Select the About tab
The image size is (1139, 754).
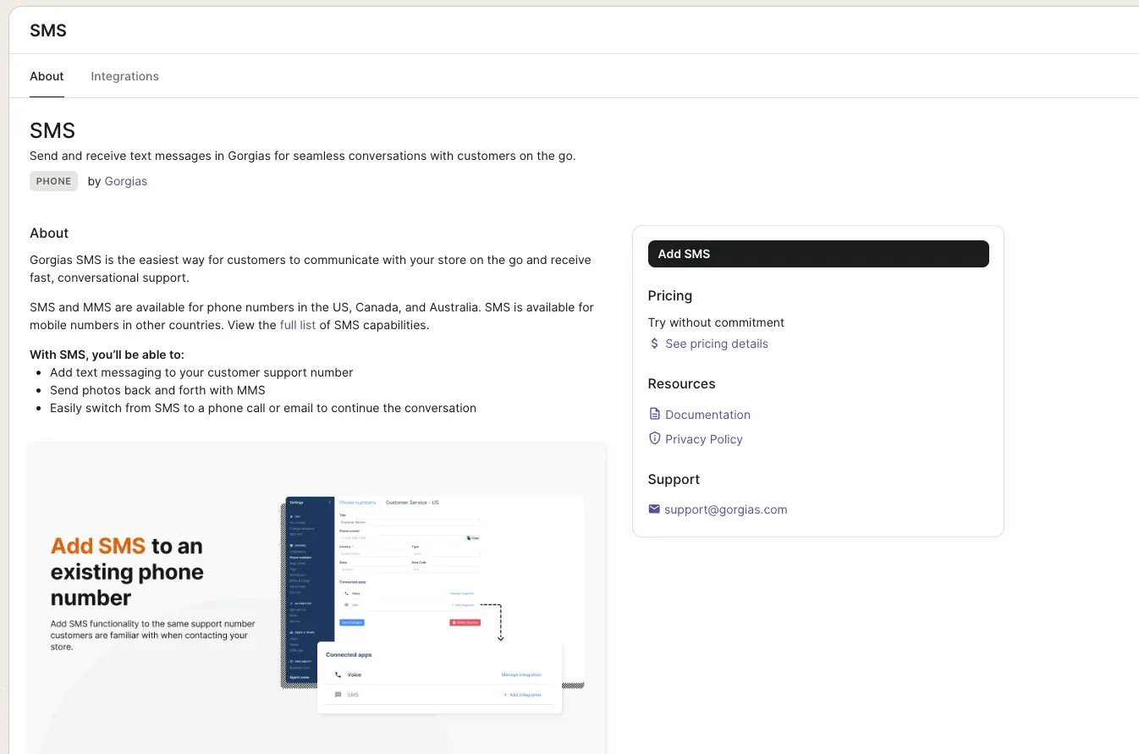click(47, 76)
